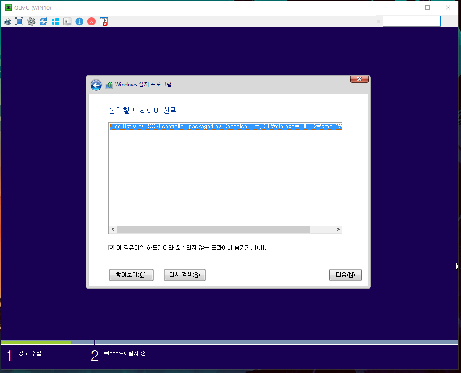This screenshot has height=373, width=461.
Task: Click the 'Windows 설치 중' step label
Action: [125, 353]
